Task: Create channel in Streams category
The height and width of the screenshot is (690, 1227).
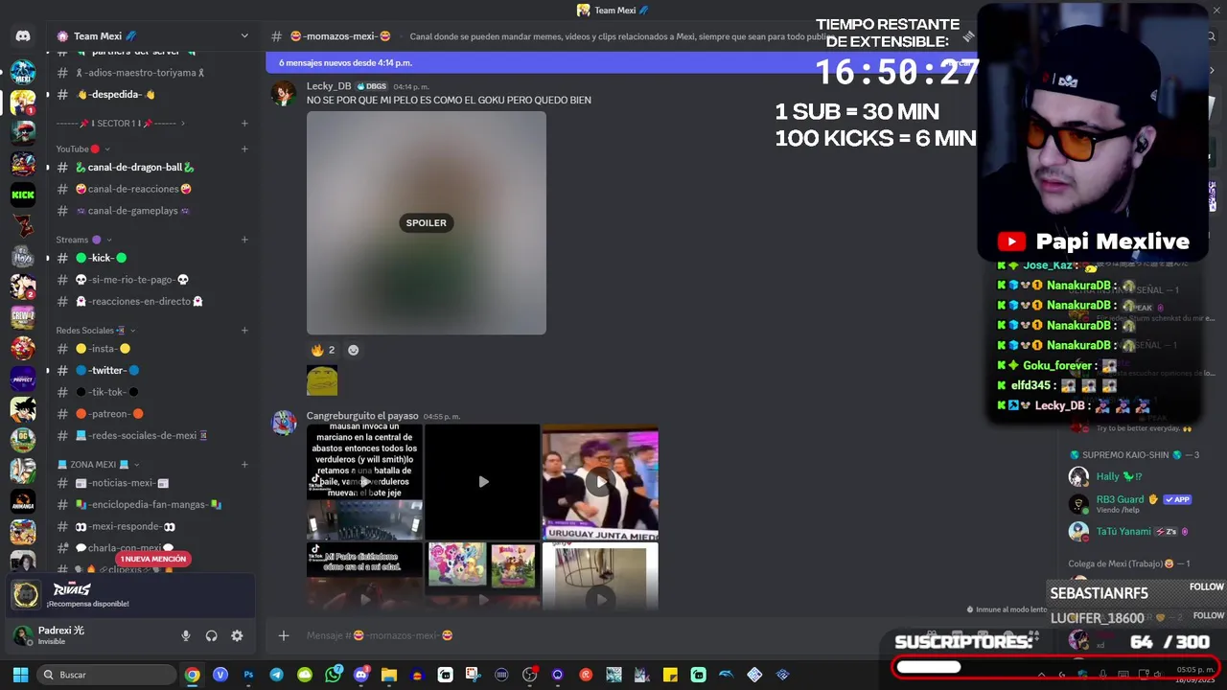Action: (x=244, y=240)
